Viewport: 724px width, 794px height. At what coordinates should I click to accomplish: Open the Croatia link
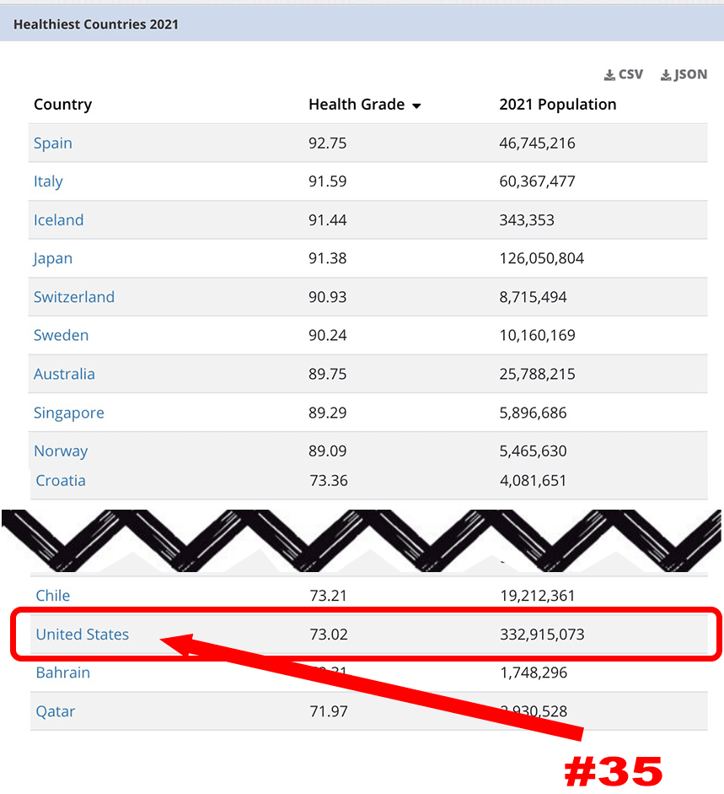pyautogui.click(x=60, y=480)
